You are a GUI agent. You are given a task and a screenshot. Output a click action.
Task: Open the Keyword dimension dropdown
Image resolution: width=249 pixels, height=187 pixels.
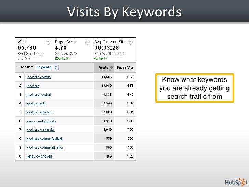point(47,67)
